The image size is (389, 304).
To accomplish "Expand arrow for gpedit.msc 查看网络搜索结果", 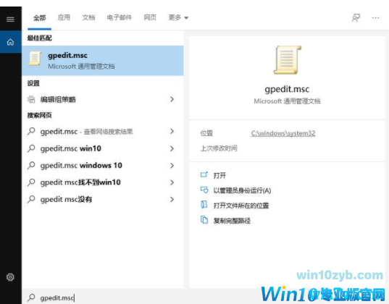I will pos(172,131).
